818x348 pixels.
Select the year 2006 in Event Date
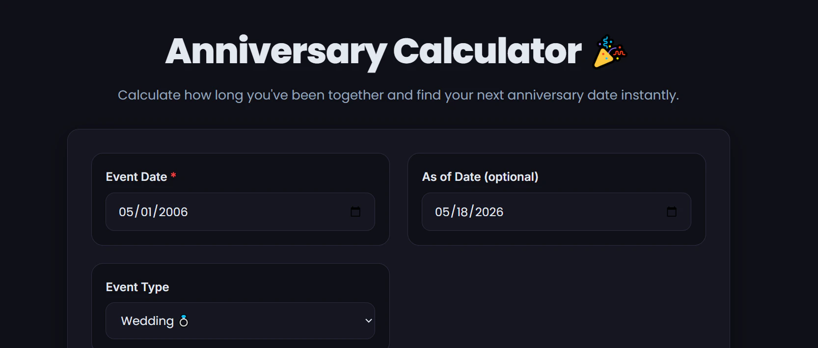click(x=173, y=212)
